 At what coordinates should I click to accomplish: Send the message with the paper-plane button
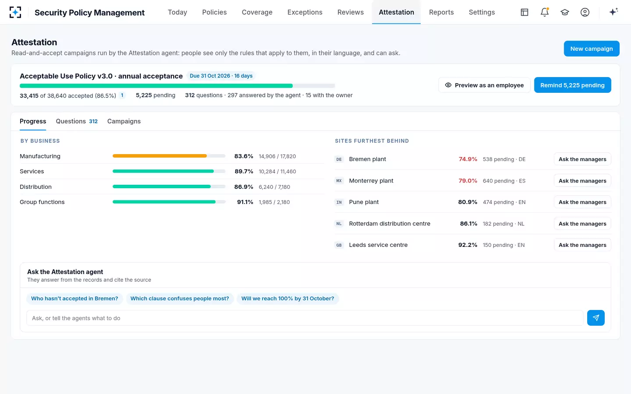click(596, 318)
